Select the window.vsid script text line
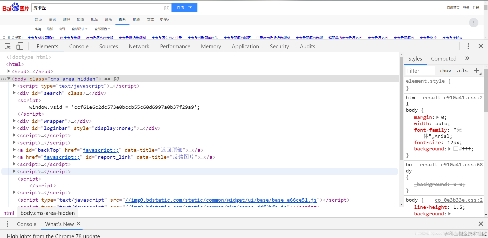 [x=114, y=107]
